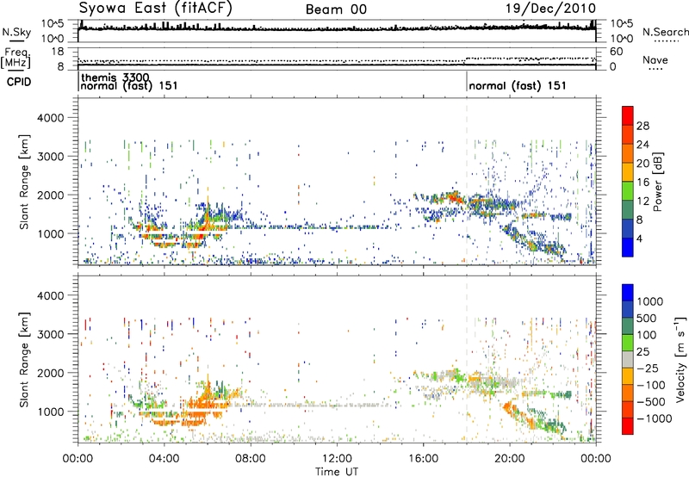Click the 'N.Sky' legend label

click(16, 32)
